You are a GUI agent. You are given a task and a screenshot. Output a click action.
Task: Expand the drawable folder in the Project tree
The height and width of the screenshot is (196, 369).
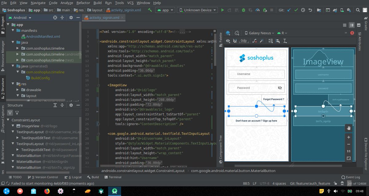[x=18, y=90]
